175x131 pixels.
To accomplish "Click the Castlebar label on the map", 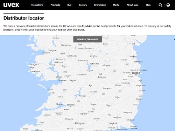I will 52,50.
